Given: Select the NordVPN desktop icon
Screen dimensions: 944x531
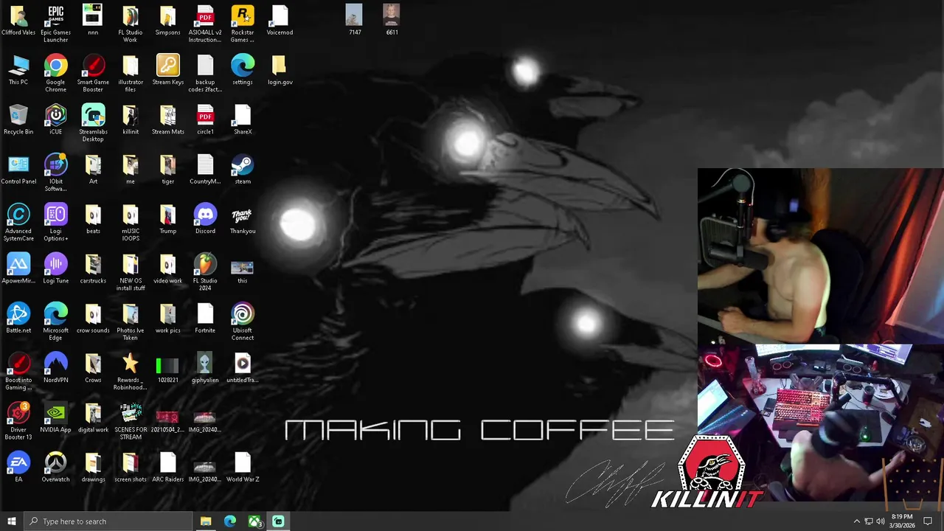Looking at the screenshot, I should [55, 364].
